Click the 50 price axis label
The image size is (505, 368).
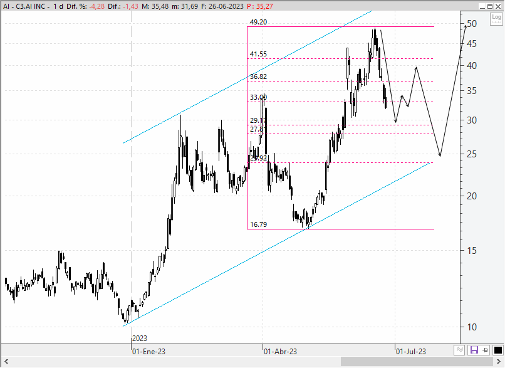click(472, 24)
